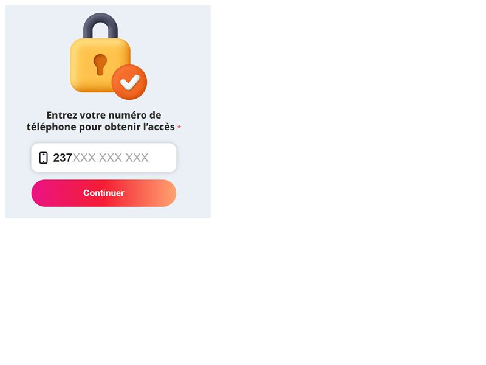The width and height of the screenshot is (486, 365).
Task: Click the word "l'accès" in the heading
Action: point(159,127)
